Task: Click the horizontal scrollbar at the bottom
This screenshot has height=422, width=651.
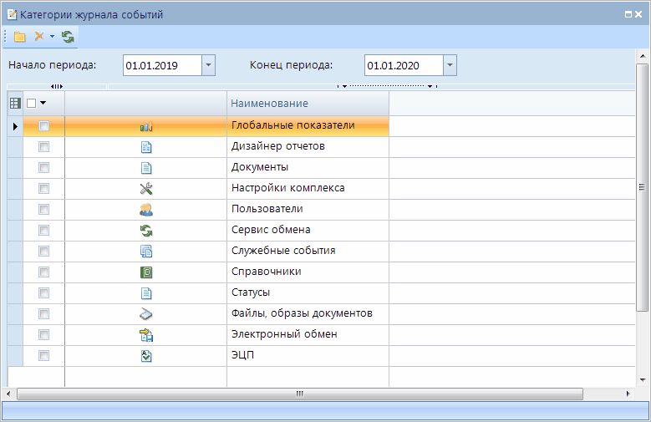Action: pyautogui.click(x=298, y=394)
